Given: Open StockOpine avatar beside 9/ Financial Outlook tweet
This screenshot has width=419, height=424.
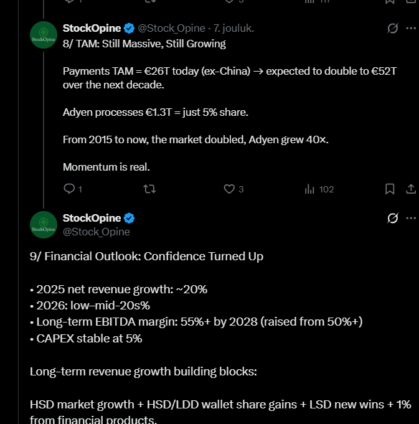Looking at the screenshot, I should [x=43, y=225].
